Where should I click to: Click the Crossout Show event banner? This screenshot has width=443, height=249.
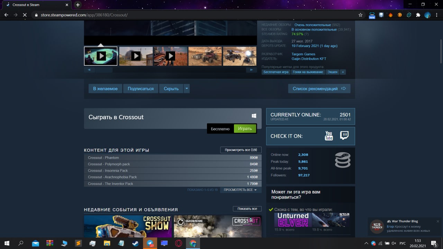click(x=128, y=227)
